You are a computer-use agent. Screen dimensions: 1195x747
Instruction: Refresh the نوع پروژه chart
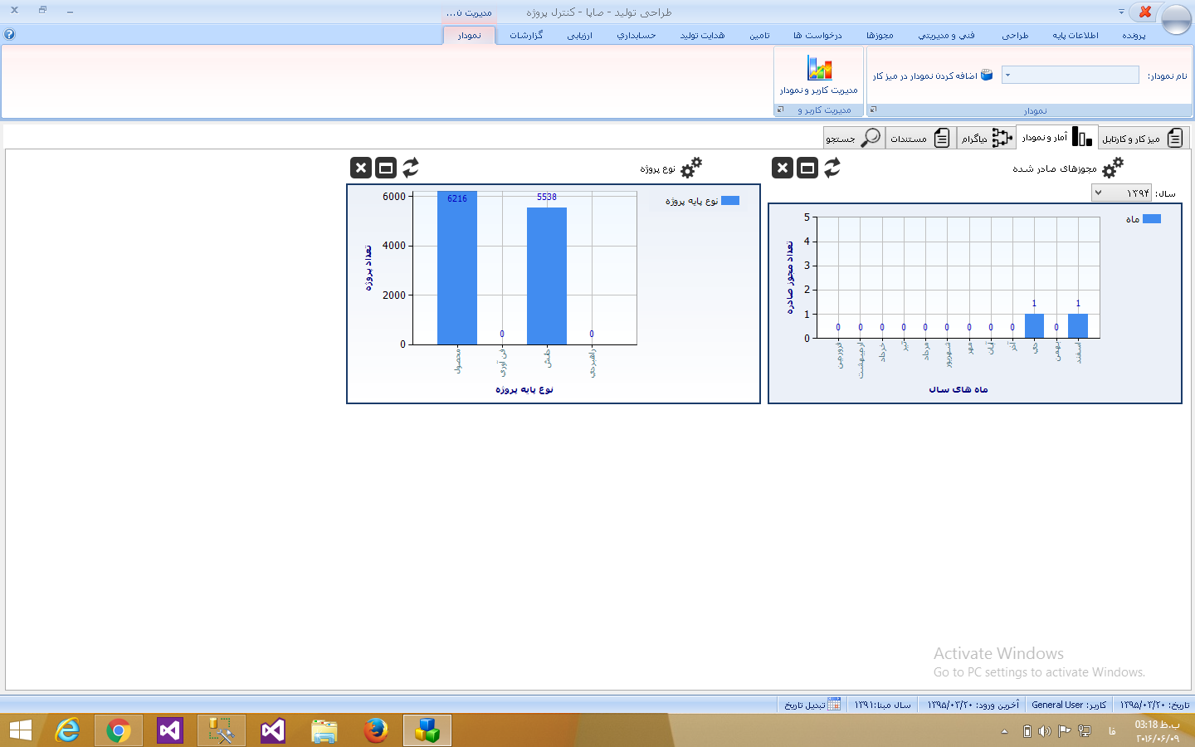[411, 168]
